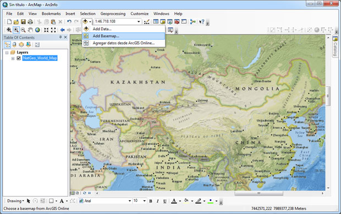Screen dimensions: 341x214
Task: Open the Add Data dropdown arrow
Action: point(90,21)
